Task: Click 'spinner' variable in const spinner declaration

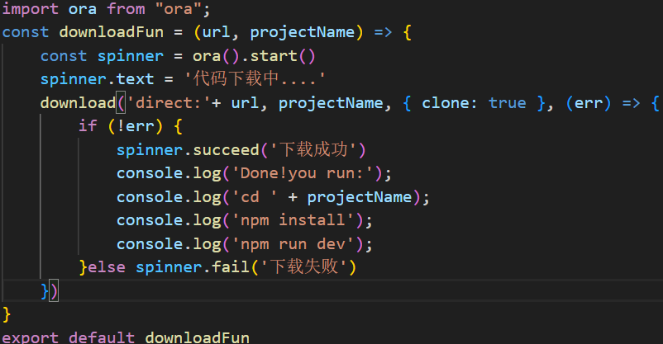Action: coord(131,56)
